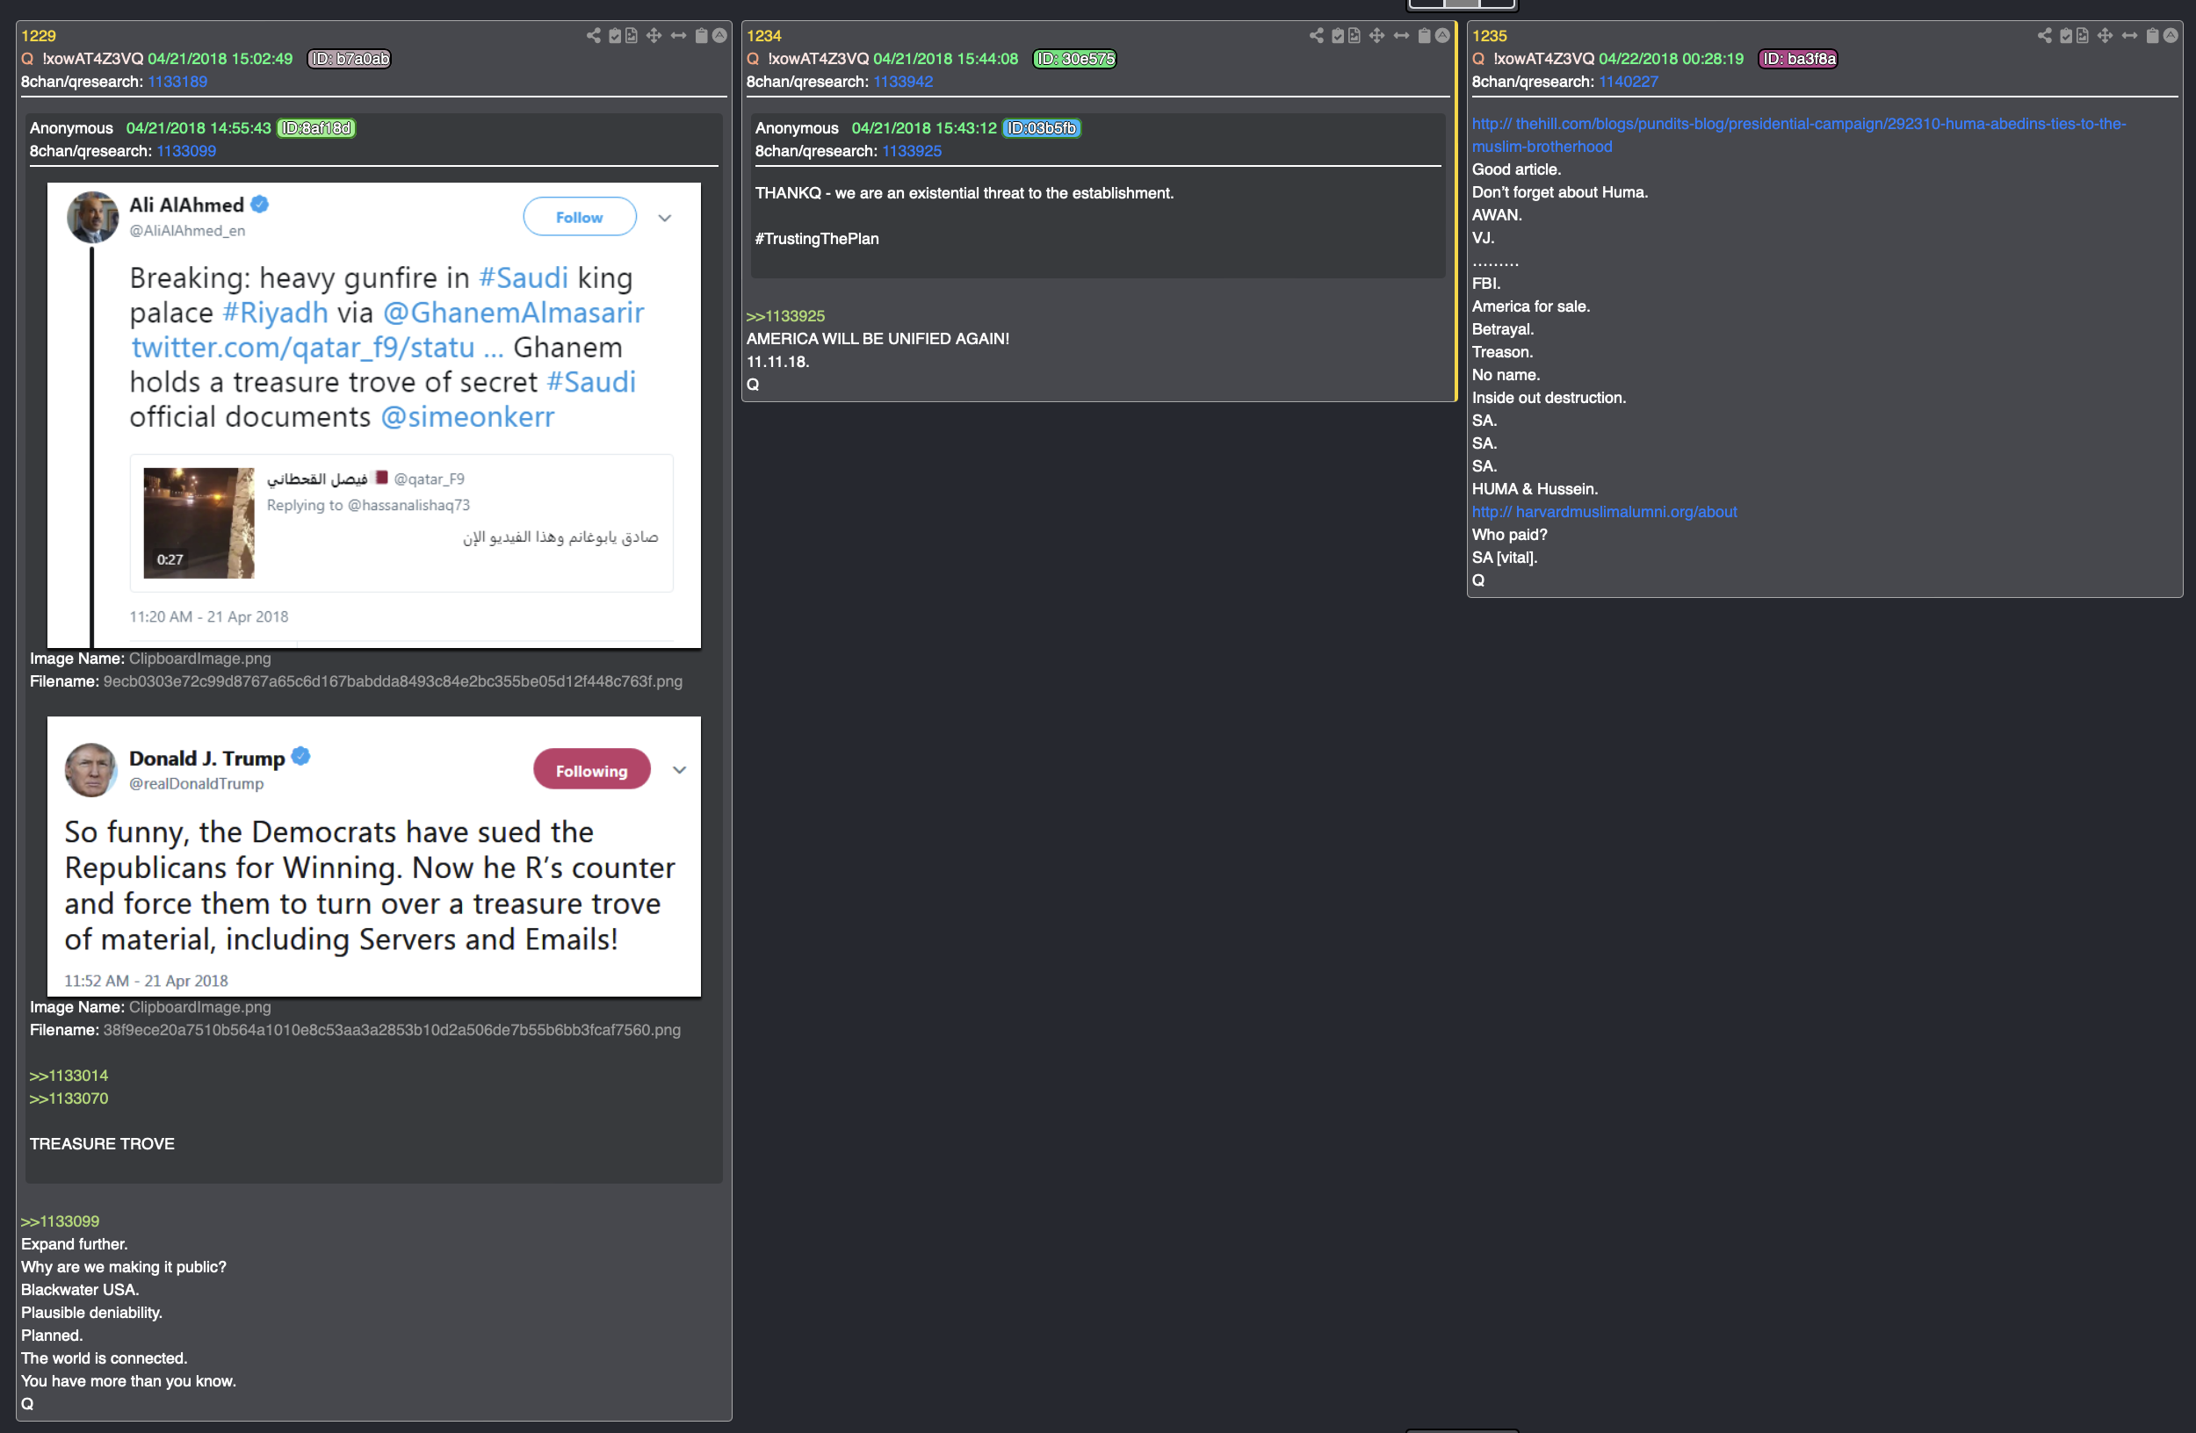Share post 1235 via share icon
Viewport: 2196px width, 1433px height.
point(2045,35)
